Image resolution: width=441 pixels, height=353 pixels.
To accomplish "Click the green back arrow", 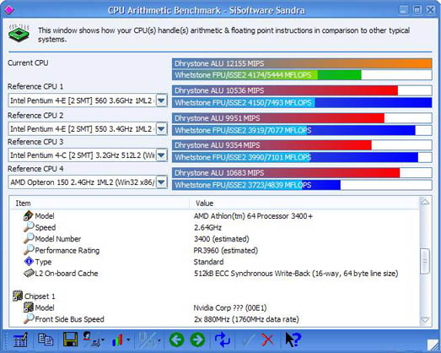I will (176, 339).
